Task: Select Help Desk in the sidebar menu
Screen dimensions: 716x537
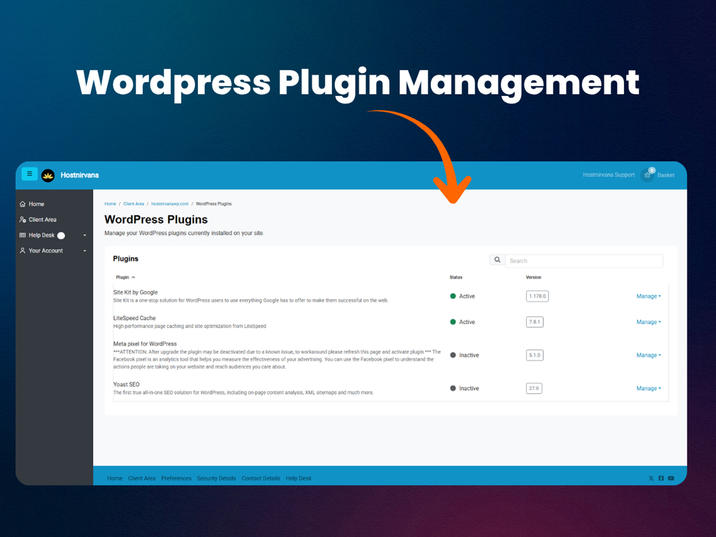Action: 41,235
